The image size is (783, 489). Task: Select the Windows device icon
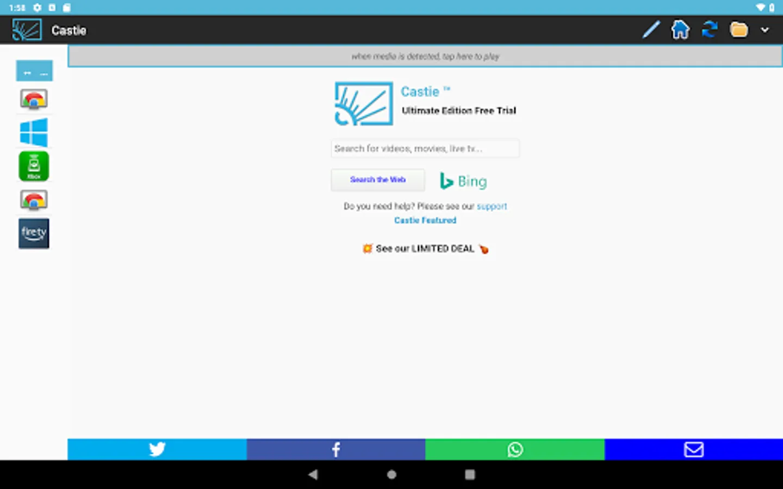[x=34, y=133]
